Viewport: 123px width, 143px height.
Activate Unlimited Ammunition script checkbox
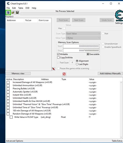tap(8, 86)
